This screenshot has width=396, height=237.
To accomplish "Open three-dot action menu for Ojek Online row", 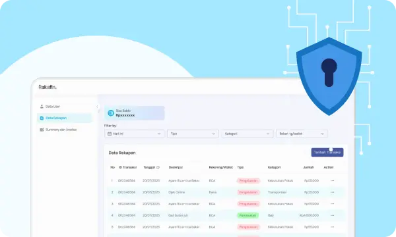I will [x=332, y=192].
